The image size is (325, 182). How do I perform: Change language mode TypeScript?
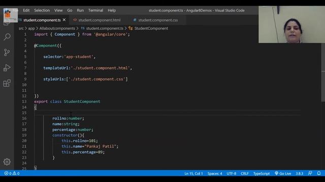click(x=262, y=173)
